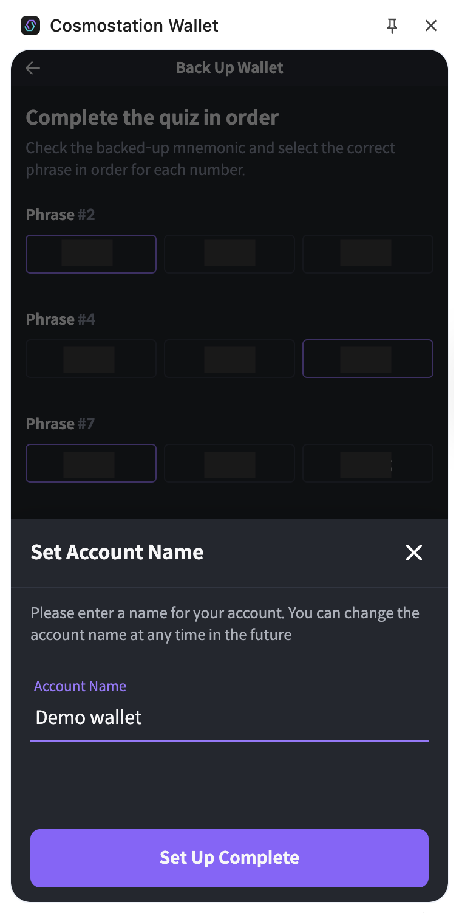
Task: Select the first option under Phrase #4
Action: 91,359
